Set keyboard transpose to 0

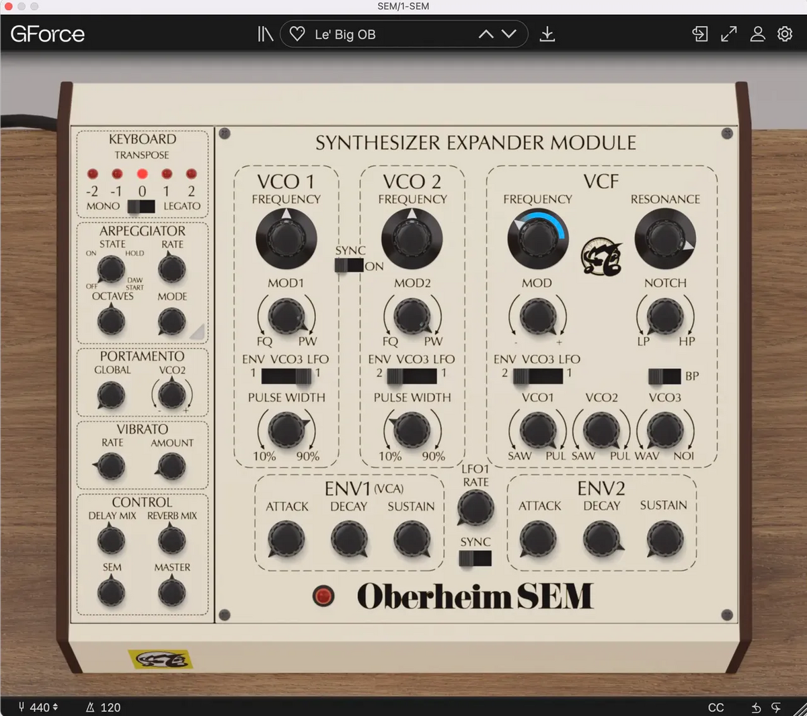[x=142, y=174]
